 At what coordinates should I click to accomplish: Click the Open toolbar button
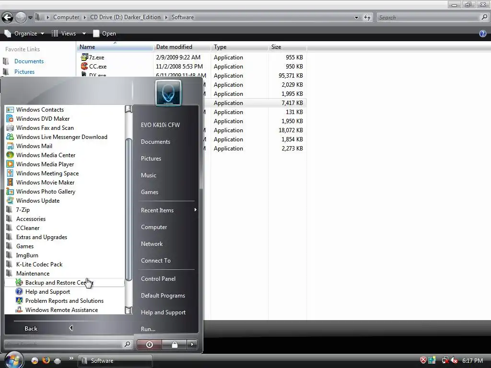click(x=105, y=34)
